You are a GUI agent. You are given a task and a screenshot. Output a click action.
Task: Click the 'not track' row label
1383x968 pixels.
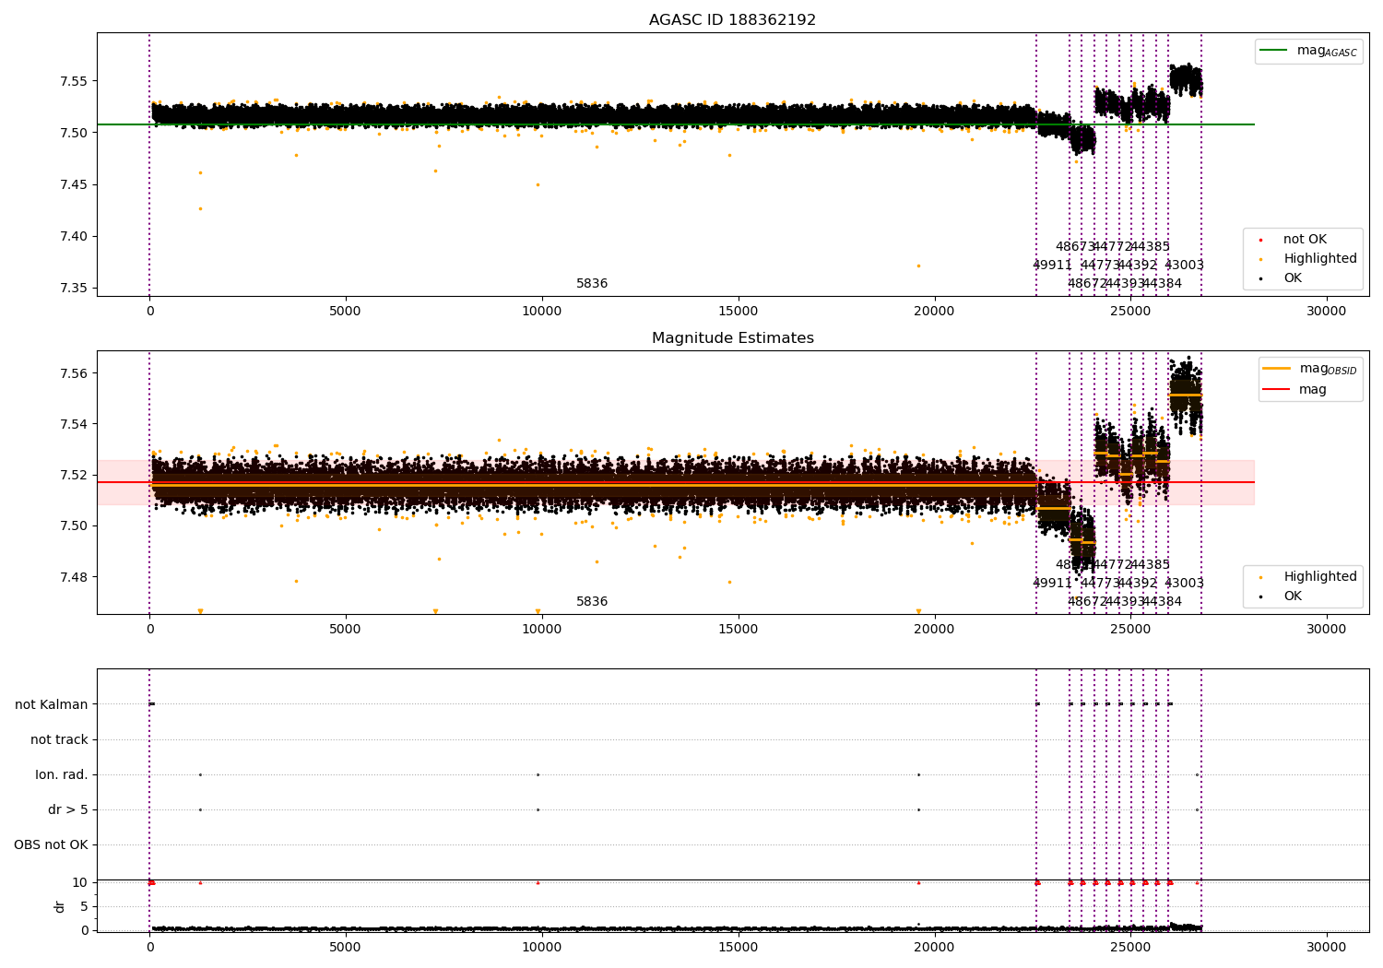pyautogui.click(x=59, y=740)
